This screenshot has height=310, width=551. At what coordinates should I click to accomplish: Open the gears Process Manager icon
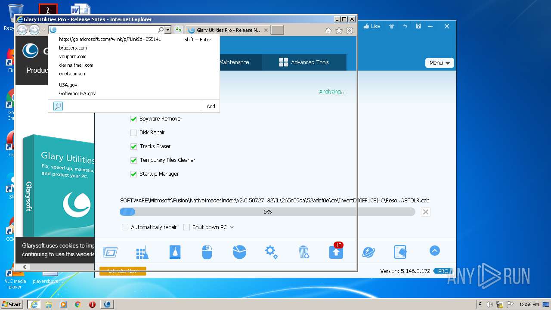click(x=271, y=252)
